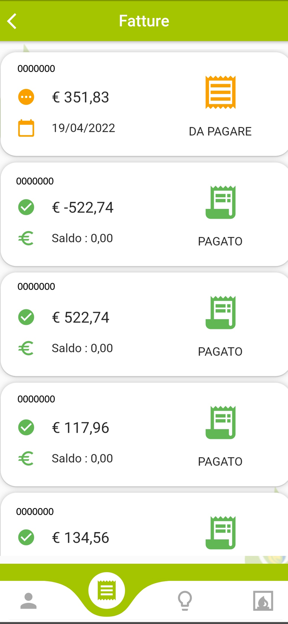Image resolution: width=288 pixels, height=624 pixels.
Task: Click the orange pending status dots icon
Action: [x=26, y=97]
